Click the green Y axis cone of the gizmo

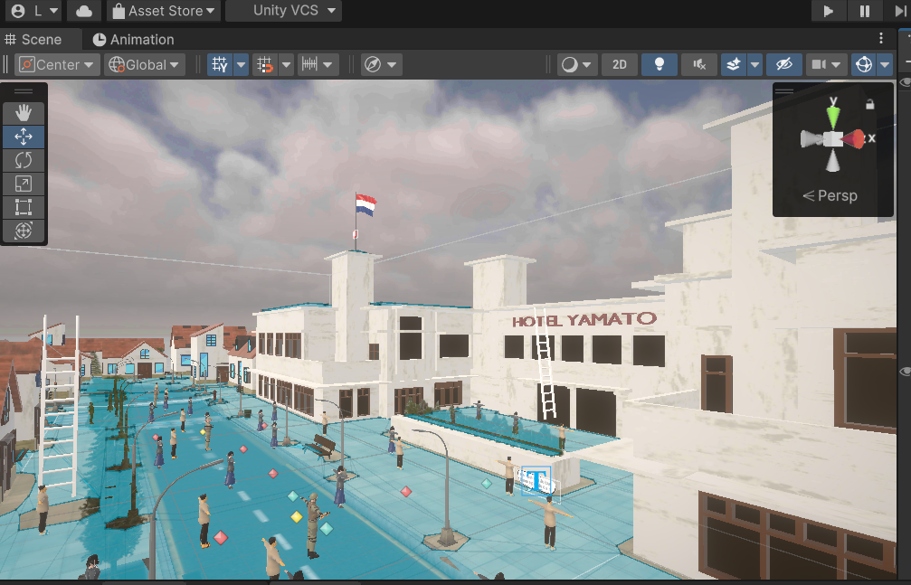(833, 117)
